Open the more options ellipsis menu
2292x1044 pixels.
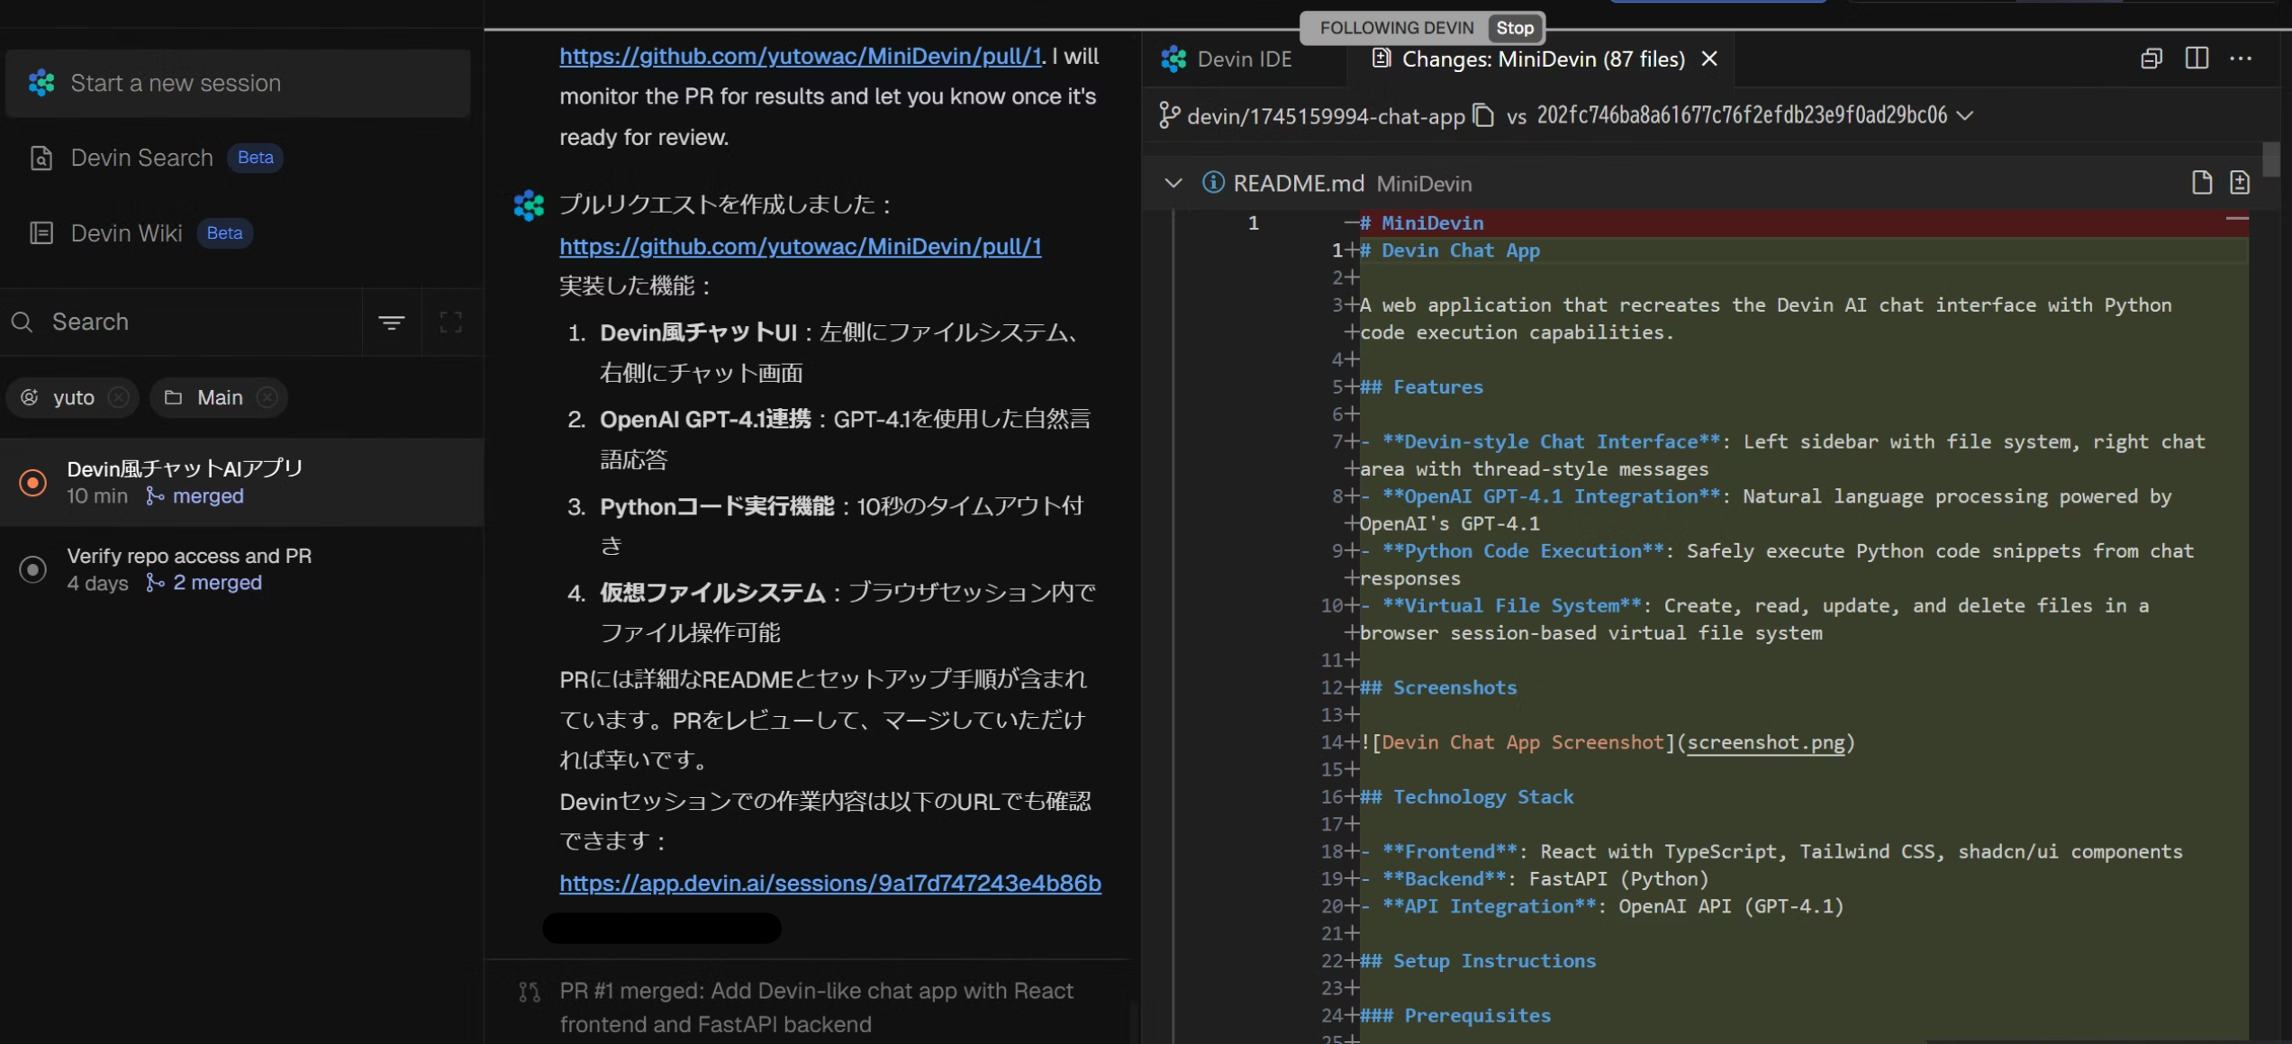point(2241,59)
